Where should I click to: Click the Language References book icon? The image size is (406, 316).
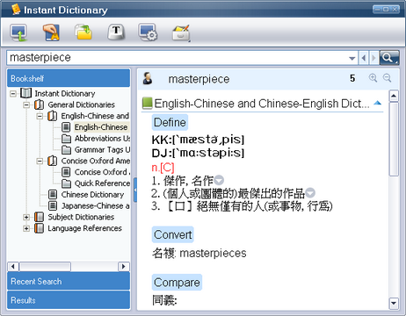[x=39, y=228]
